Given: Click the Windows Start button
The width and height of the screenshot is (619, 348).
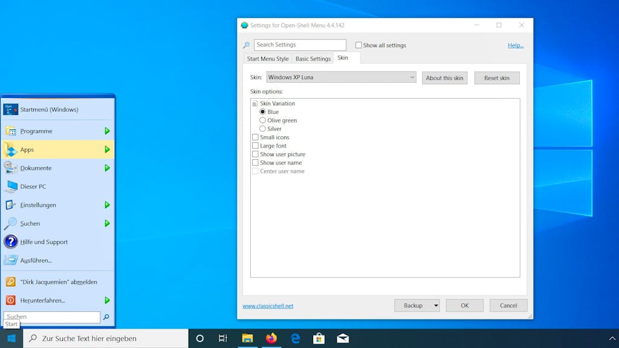Looking at the screenshot, I should pos(11,338).
